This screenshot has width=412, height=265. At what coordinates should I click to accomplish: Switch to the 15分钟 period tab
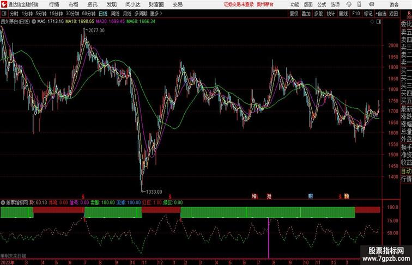[56, 14]
